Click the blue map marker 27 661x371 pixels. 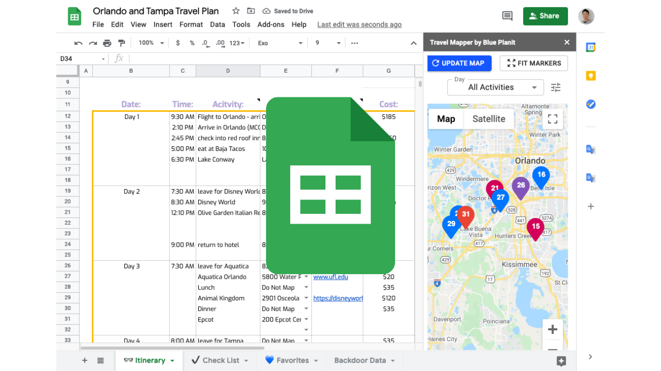[x=500, y=199]
